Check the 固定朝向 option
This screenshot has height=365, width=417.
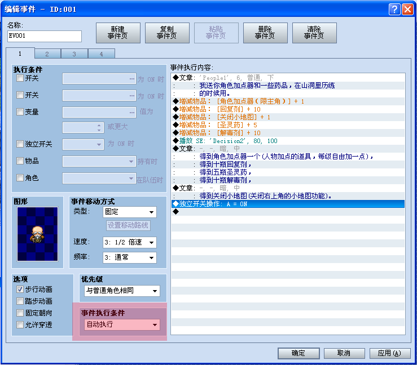[20, 313]
